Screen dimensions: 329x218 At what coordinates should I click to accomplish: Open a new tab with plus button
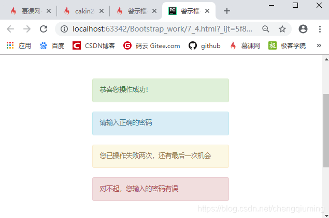coord(227,11)
